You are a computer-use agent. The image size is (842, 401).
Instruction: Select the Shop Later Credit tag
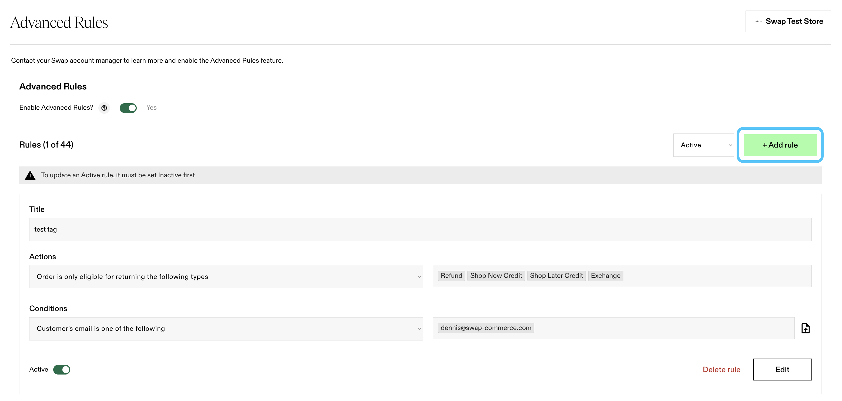click(556, 276)
